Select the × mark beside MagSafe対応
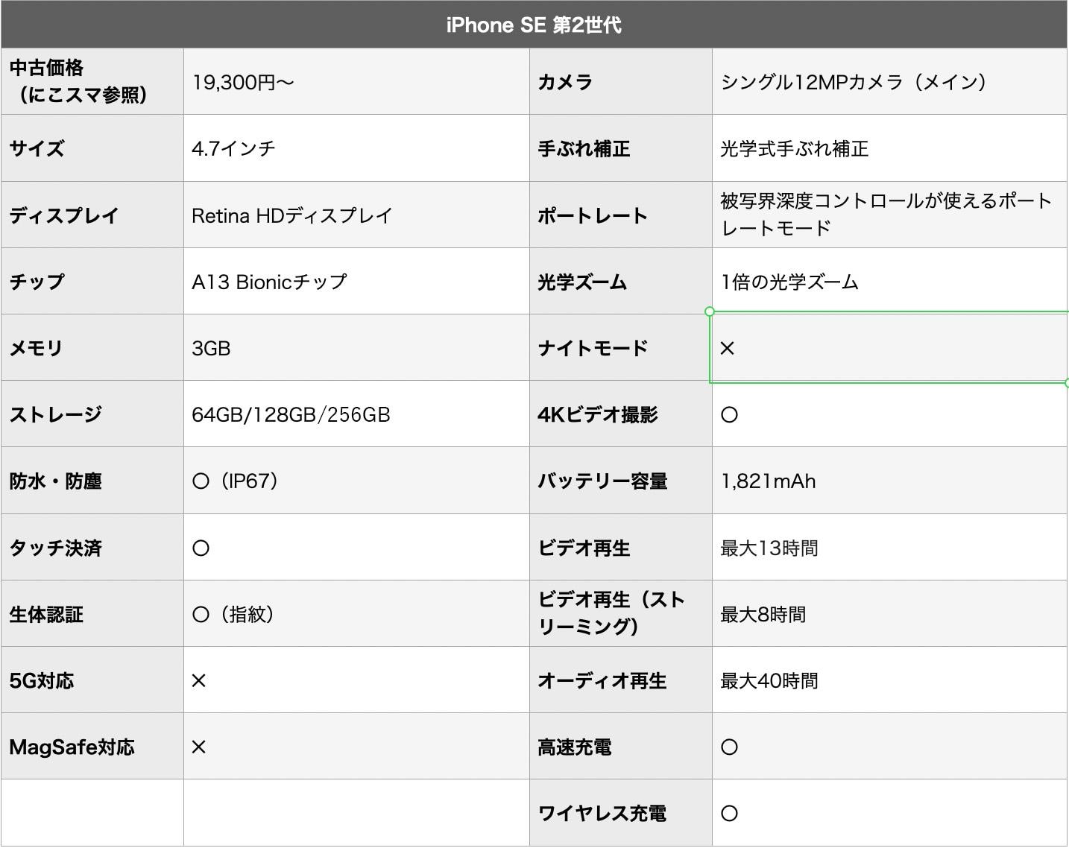Screen dimensions: 1069x848 [x=199, y=747]
